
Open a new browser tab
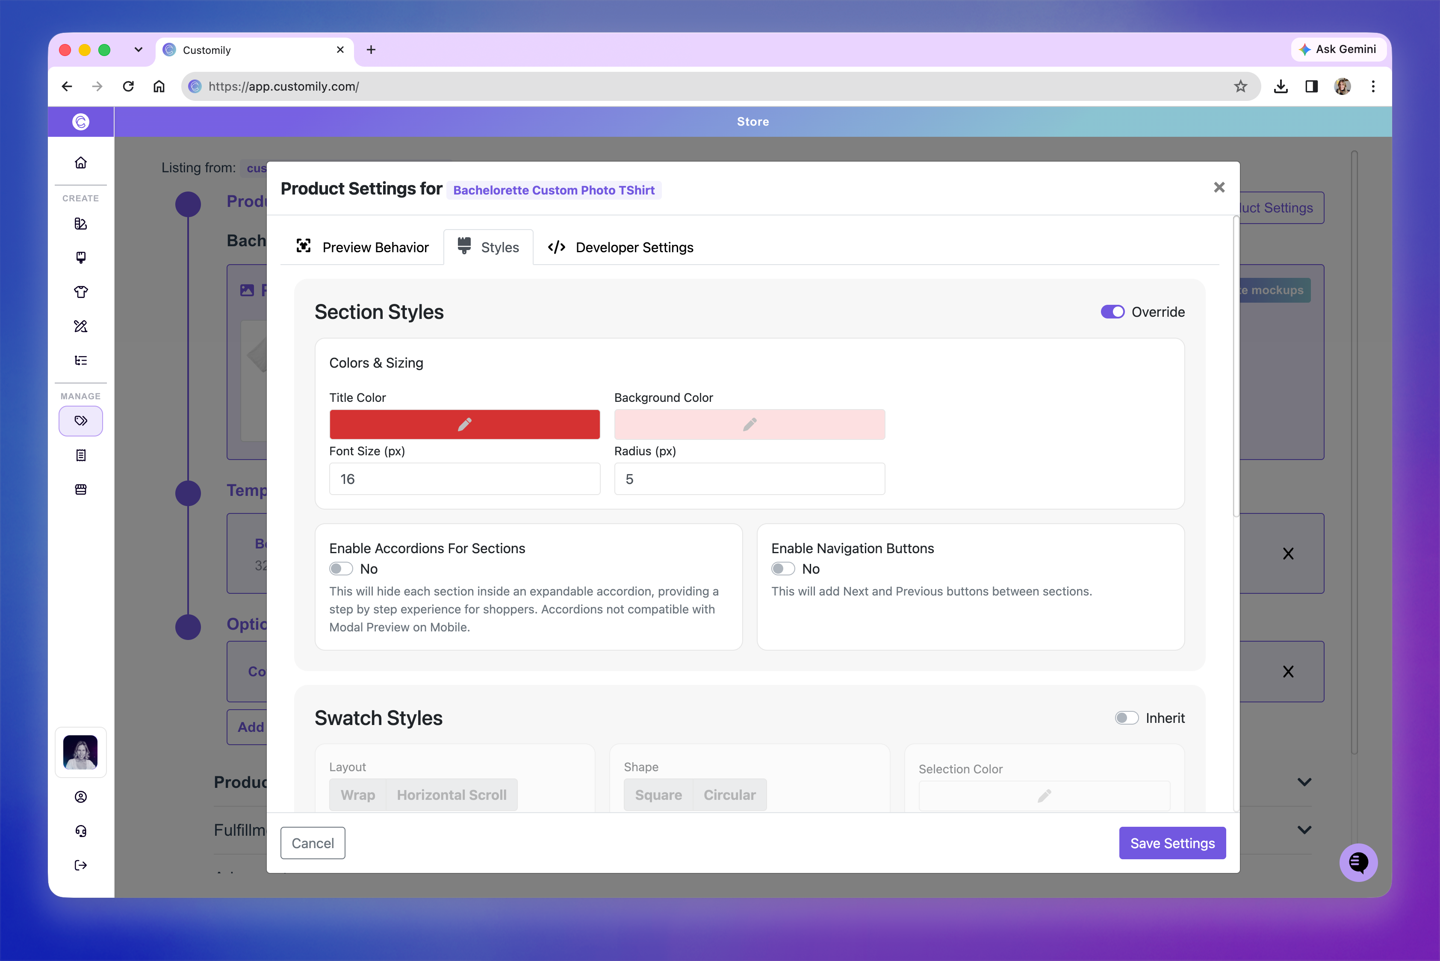tap(371, 50)
